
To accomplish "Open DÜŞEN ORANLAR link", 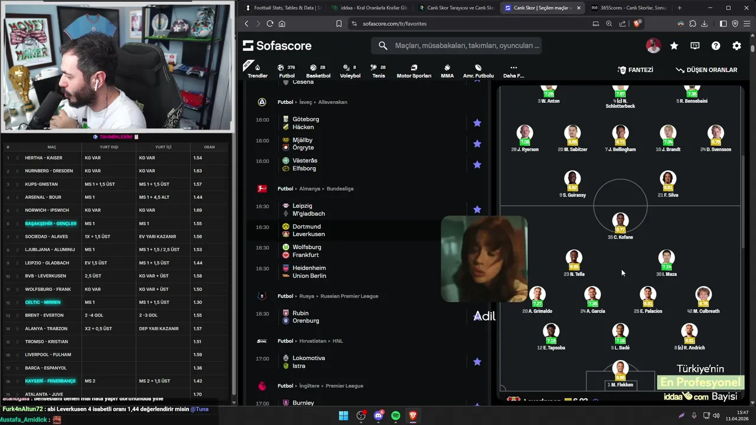I will (706, 70).
